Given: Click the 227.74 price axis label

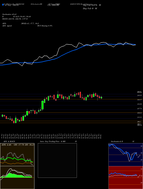Looking at the screenshot, I should (139, 109).
